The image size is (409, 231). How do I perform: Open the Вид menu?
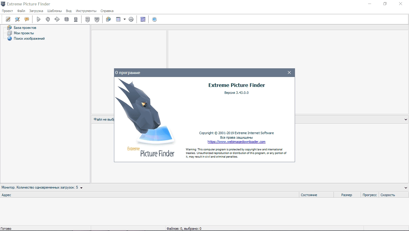pyautogui.click(x=69, y=11)
